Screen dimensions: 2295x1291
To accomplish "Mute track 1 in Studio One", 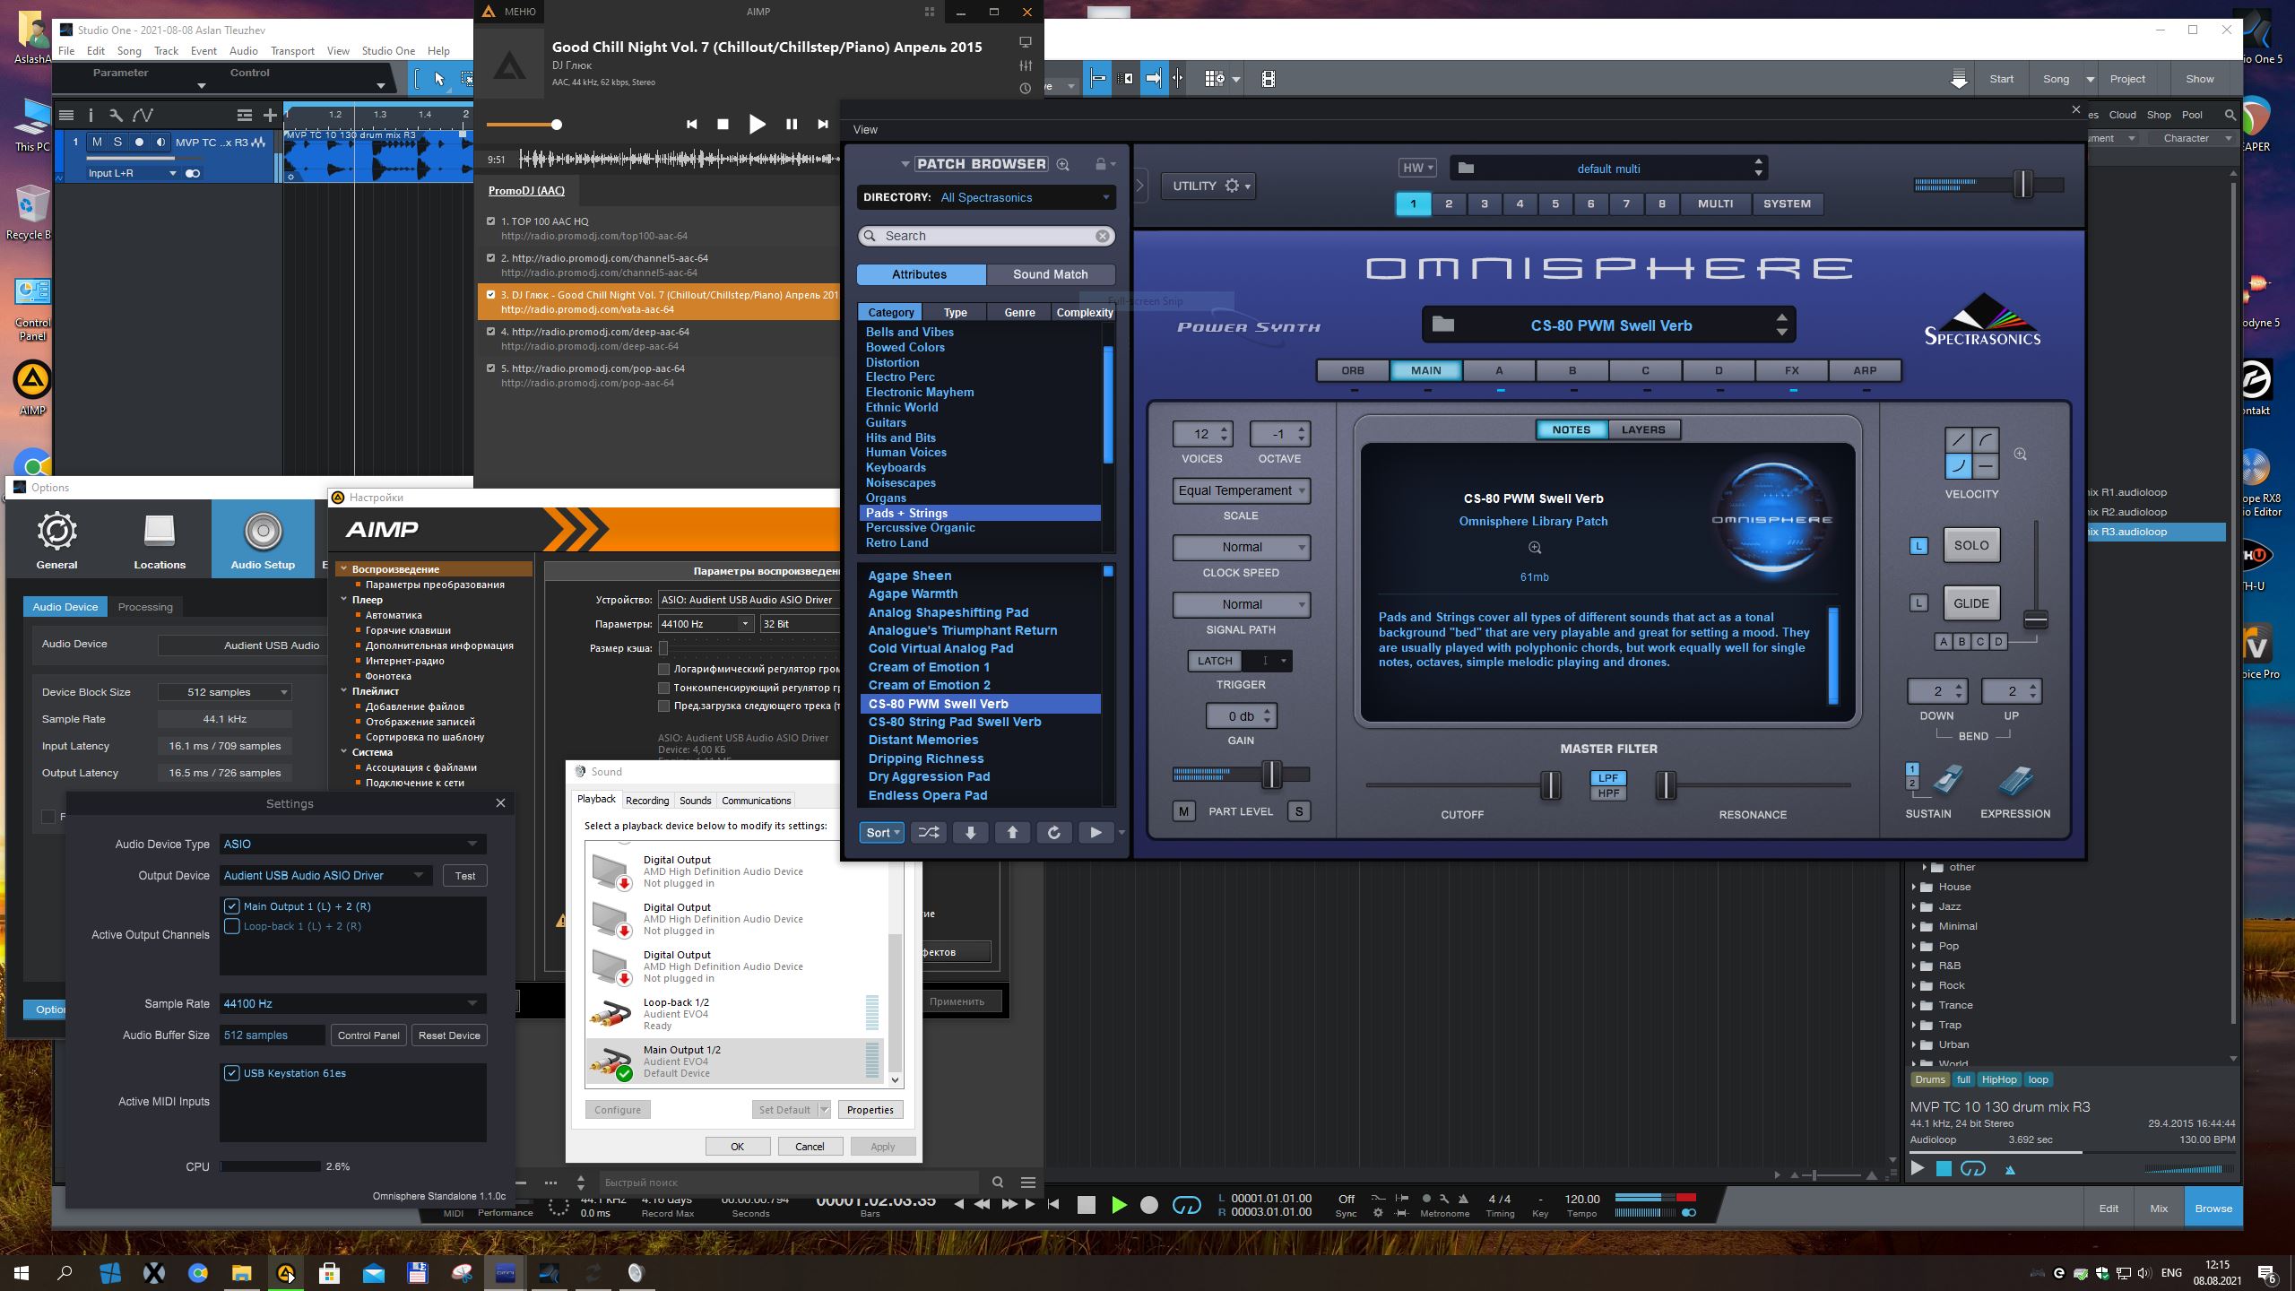I will [x=97, y=142].
